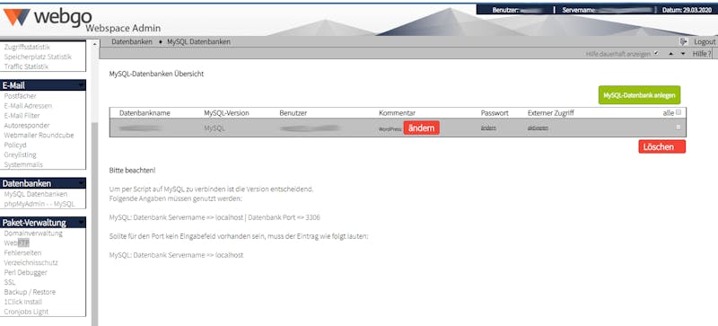This screenshot has width=718, height=326.
Task: Open Webmailer Roundcube menu item
Action: (x=39, y=135)
